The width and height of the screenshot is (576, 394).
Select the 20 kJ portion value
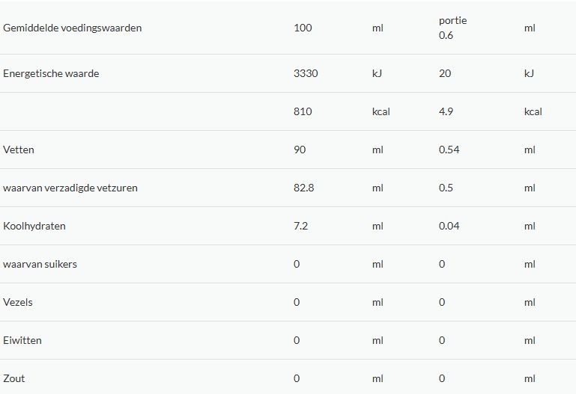[445, 73]
